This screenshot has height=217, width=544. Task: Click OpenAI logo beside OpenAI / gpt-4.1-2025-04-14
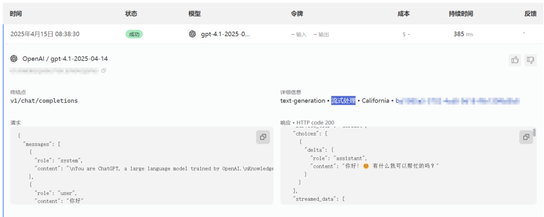tap(14, 59)
